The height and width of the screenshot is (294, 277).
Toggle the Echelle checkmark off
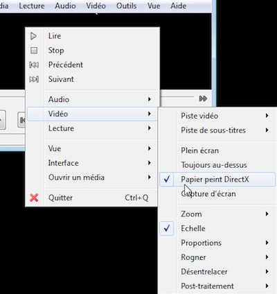(167, 228)
